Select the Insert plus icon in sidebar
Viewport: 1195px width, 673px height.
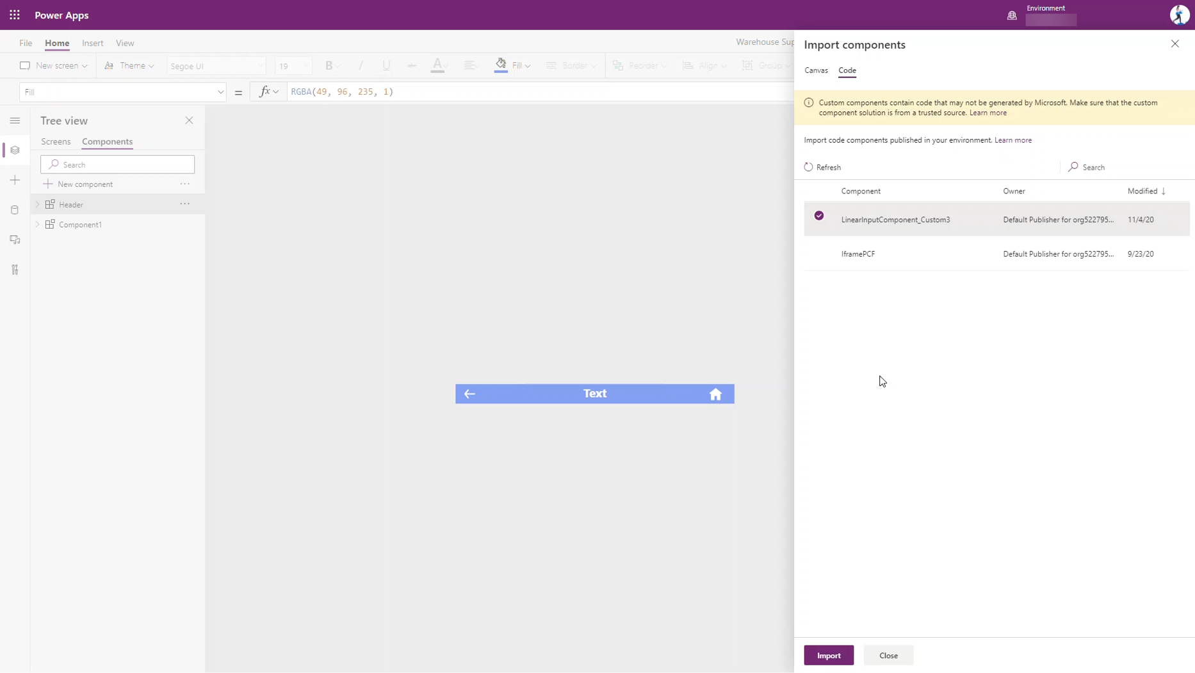(x=14, y=180)
